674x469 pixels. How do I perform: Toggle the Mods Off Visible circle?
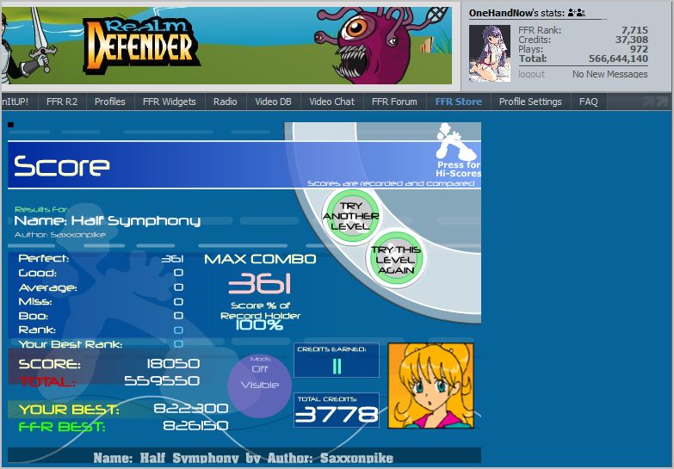[x=260, y=386]
